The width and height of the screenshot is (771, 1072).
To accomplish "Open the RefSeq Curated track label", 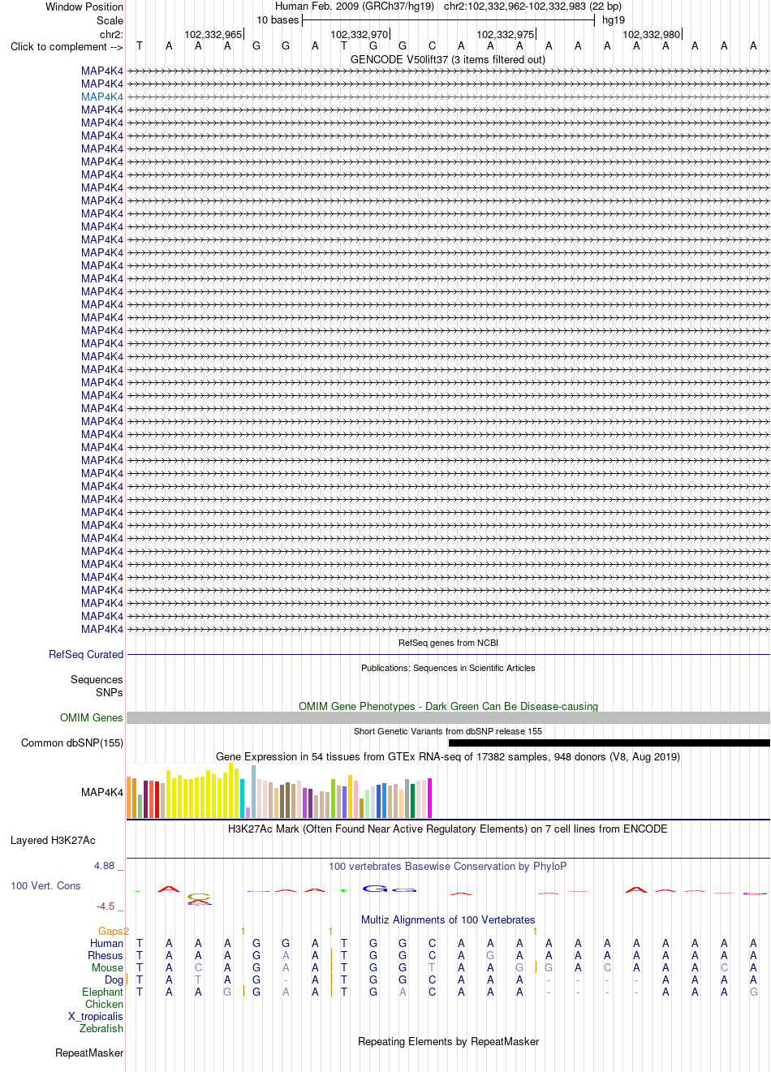I will click(86, 654).
